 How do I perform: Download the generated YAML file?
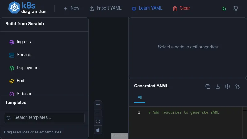tap(218, 86)
